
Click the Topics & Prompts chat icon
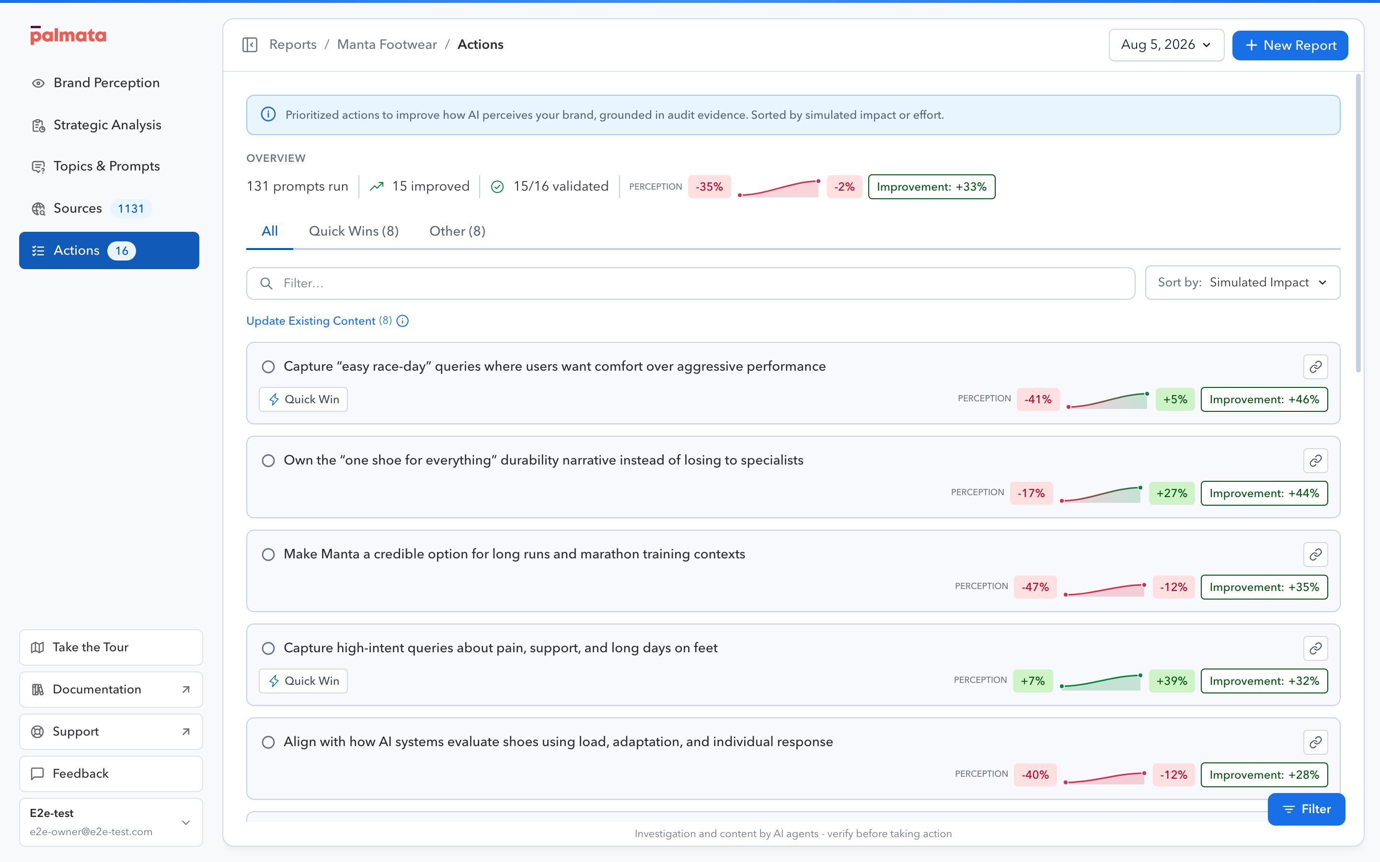(x=38, y=167)
